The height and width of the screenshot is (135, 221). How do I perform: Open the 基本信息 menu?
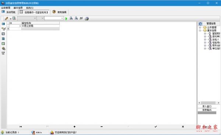click(18, 8)
